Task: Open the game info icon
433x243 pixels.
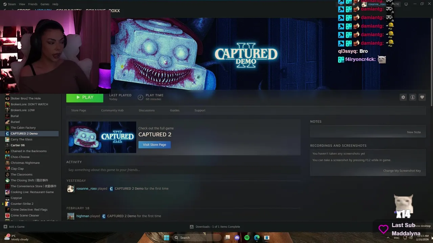Action: point(413,97)
